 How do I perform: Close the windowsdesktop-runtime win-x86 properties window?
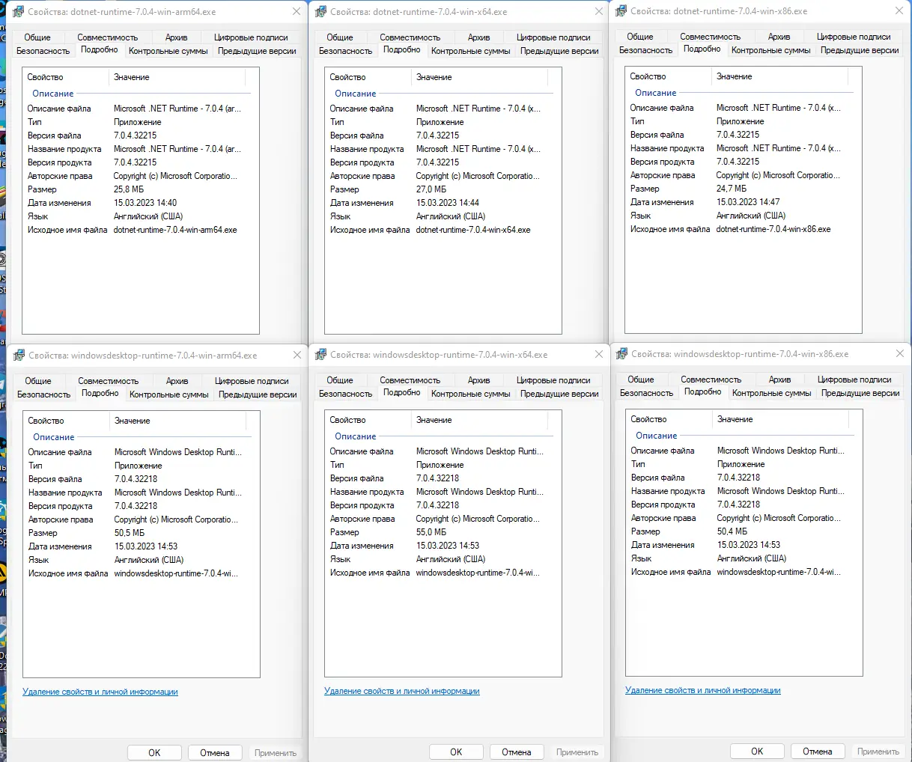coord(899,354)
